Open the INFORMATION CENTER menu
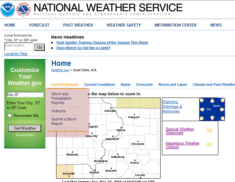Image resolution: width=235 pixels, height=182 pixels. (176, 25)
